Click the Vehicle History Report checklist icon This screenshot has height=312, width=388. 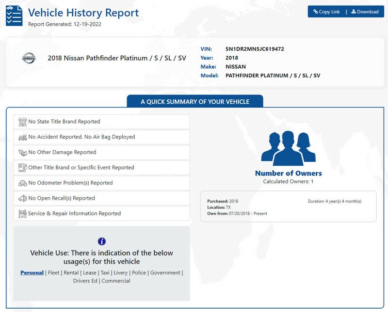click(14, 16)
